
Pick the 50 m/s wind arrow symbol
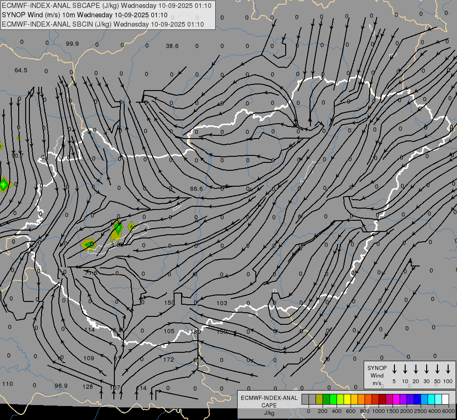pos(437,369)
